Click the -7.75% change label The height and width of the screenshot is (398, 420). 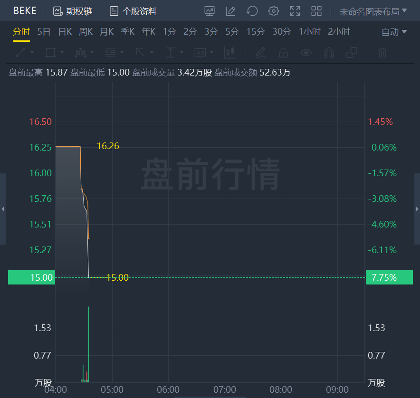[389, 277]
